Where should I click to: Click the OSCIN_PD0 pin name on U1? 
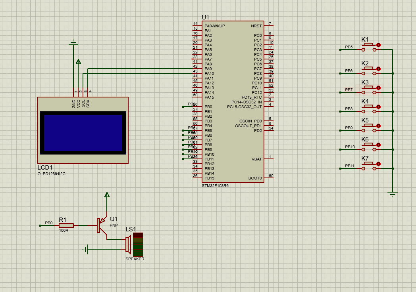pos(250,121)
